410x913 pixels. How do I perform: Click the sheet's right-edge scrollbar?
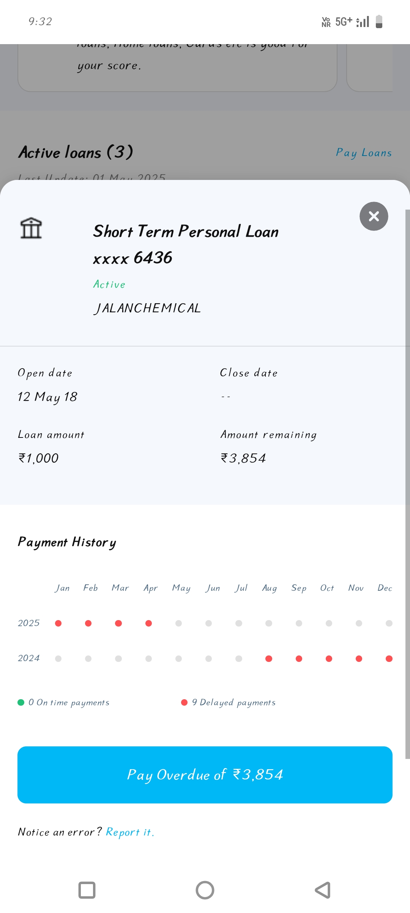coord(407,483)
